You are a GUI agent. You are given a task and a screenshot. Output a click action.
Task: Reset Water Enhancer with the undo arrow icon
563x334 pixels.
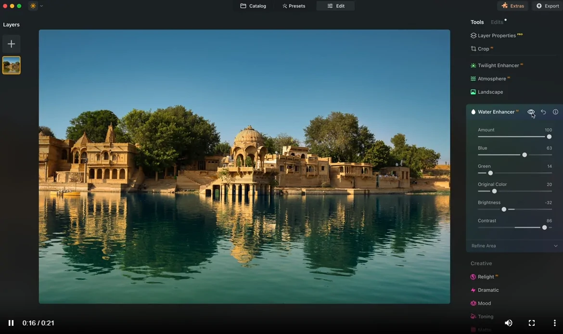click(543, 112)
